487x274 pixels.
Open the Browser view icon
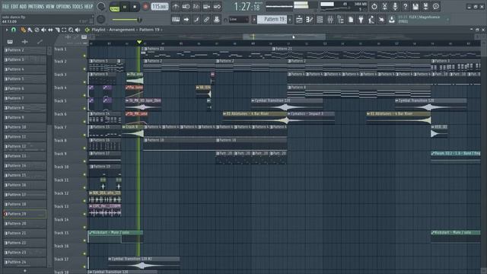[340, 20]
